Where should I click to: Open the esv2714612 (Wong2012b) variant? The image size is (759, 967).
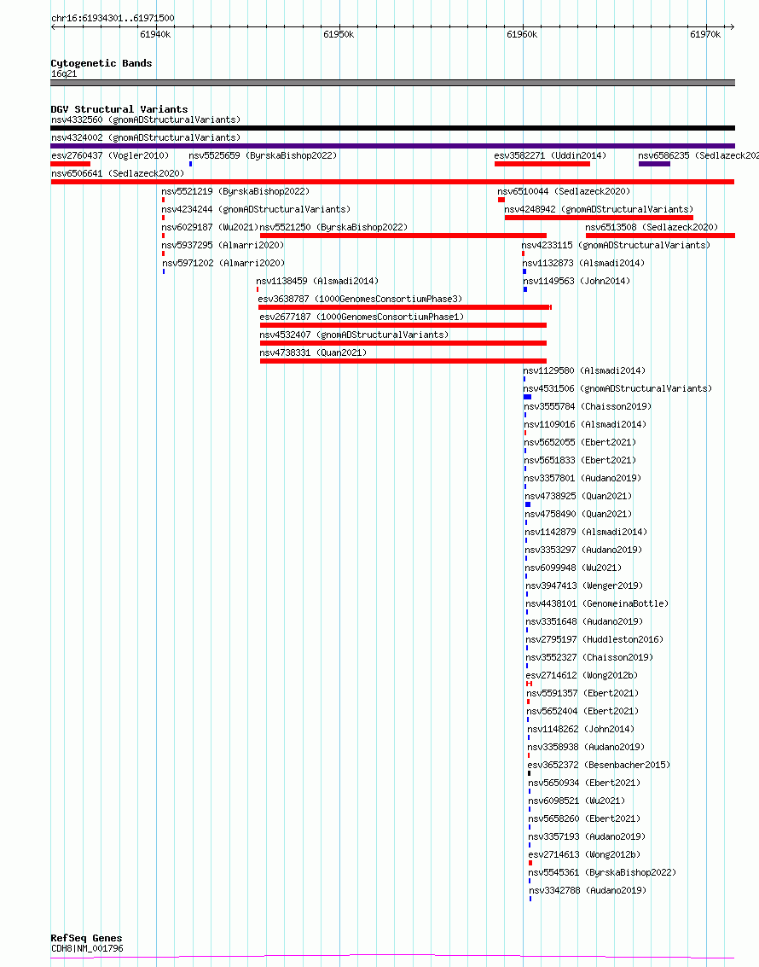pos(582,674)
